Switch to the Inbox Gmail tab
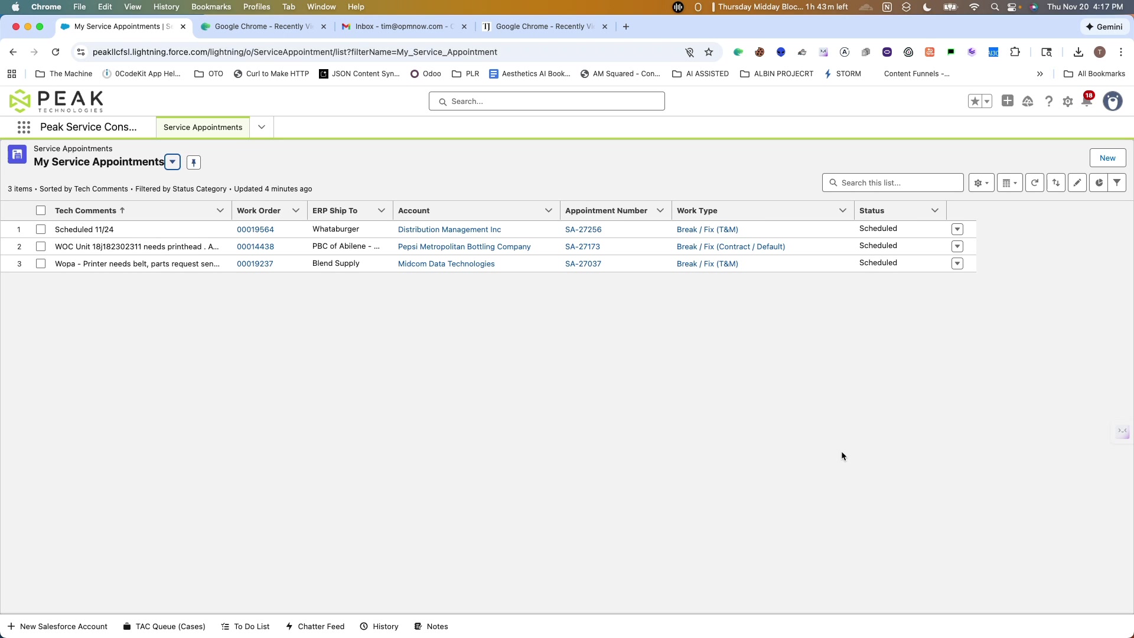This screenshot has width=1134, height=638. pos(405,27)
